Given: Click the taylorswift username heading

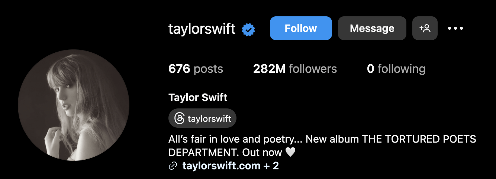Looking at the screenshot, I should pyautogui.click(x=202, y=29).
